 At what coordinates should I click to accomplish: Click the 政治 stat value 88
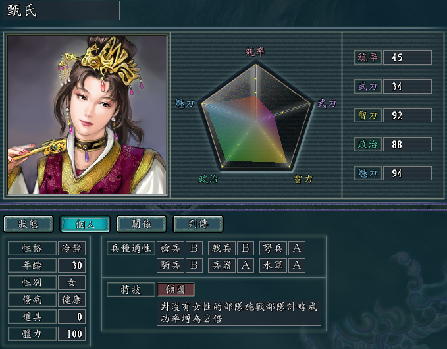tap(407, 144)
